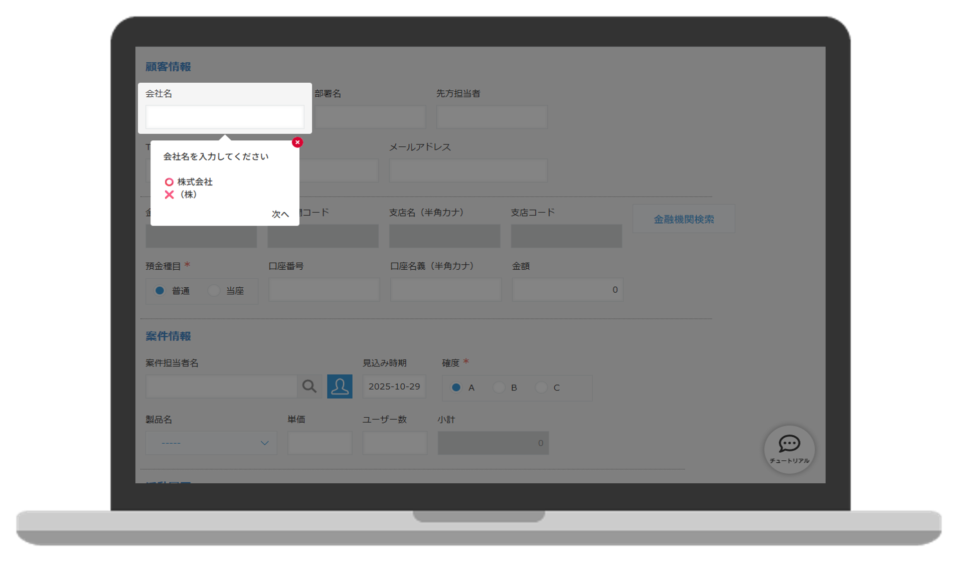This screenshot has width=958, height=562.
Task: Click into the 会社名 input field
Action: pos(225,117)
